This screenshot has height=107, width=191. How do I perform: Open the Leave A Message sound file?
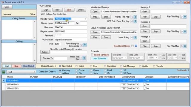[x=95, y=32]
